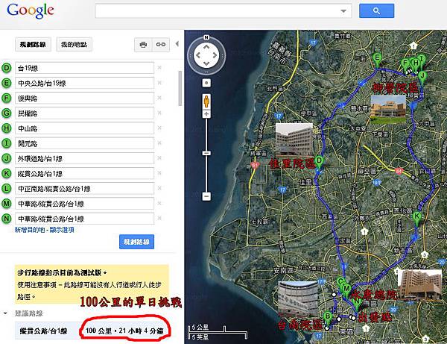This screenshot has width=447, height=344.
Task: Edit the 民權路 destination field
Action: [x=85, y=113]
